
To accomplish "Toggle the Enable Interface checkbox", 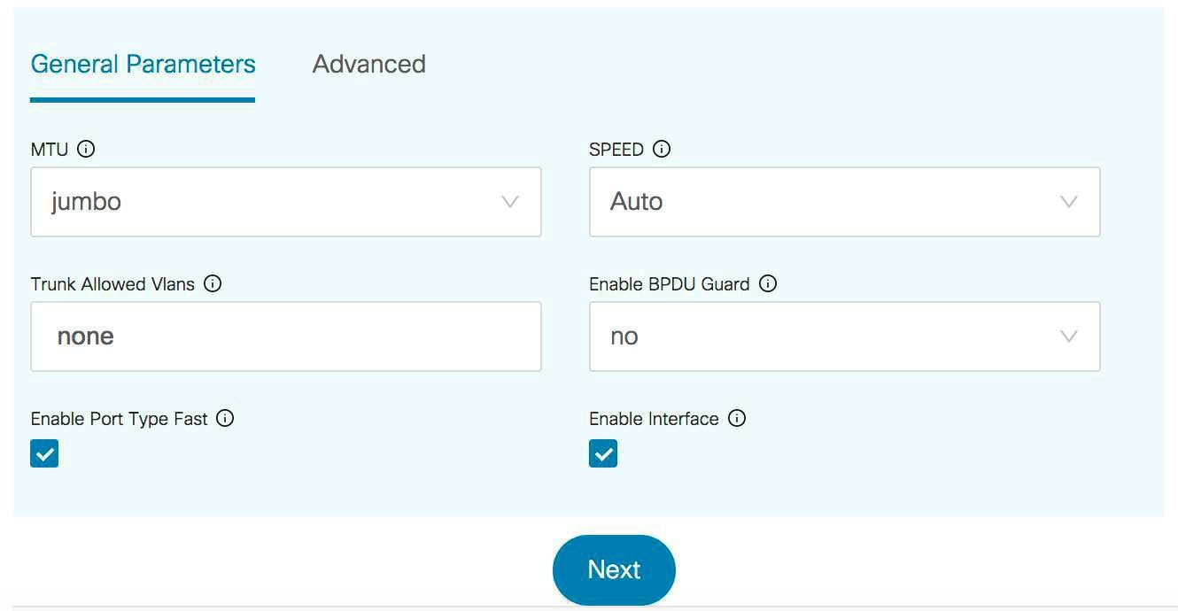I will pos(603,453).
